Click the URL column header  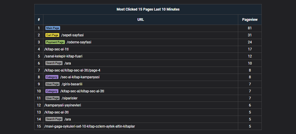(141, 19)
